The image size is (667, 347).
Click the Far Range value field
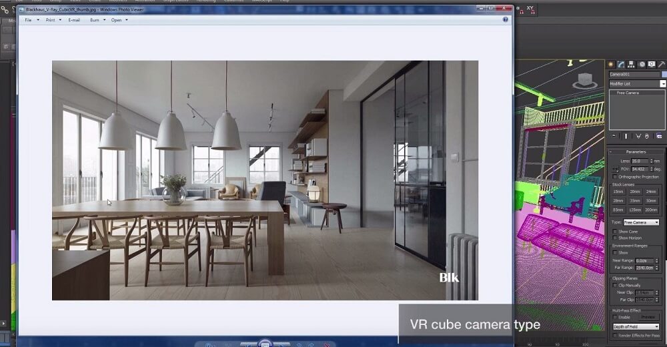click(644, 268)
